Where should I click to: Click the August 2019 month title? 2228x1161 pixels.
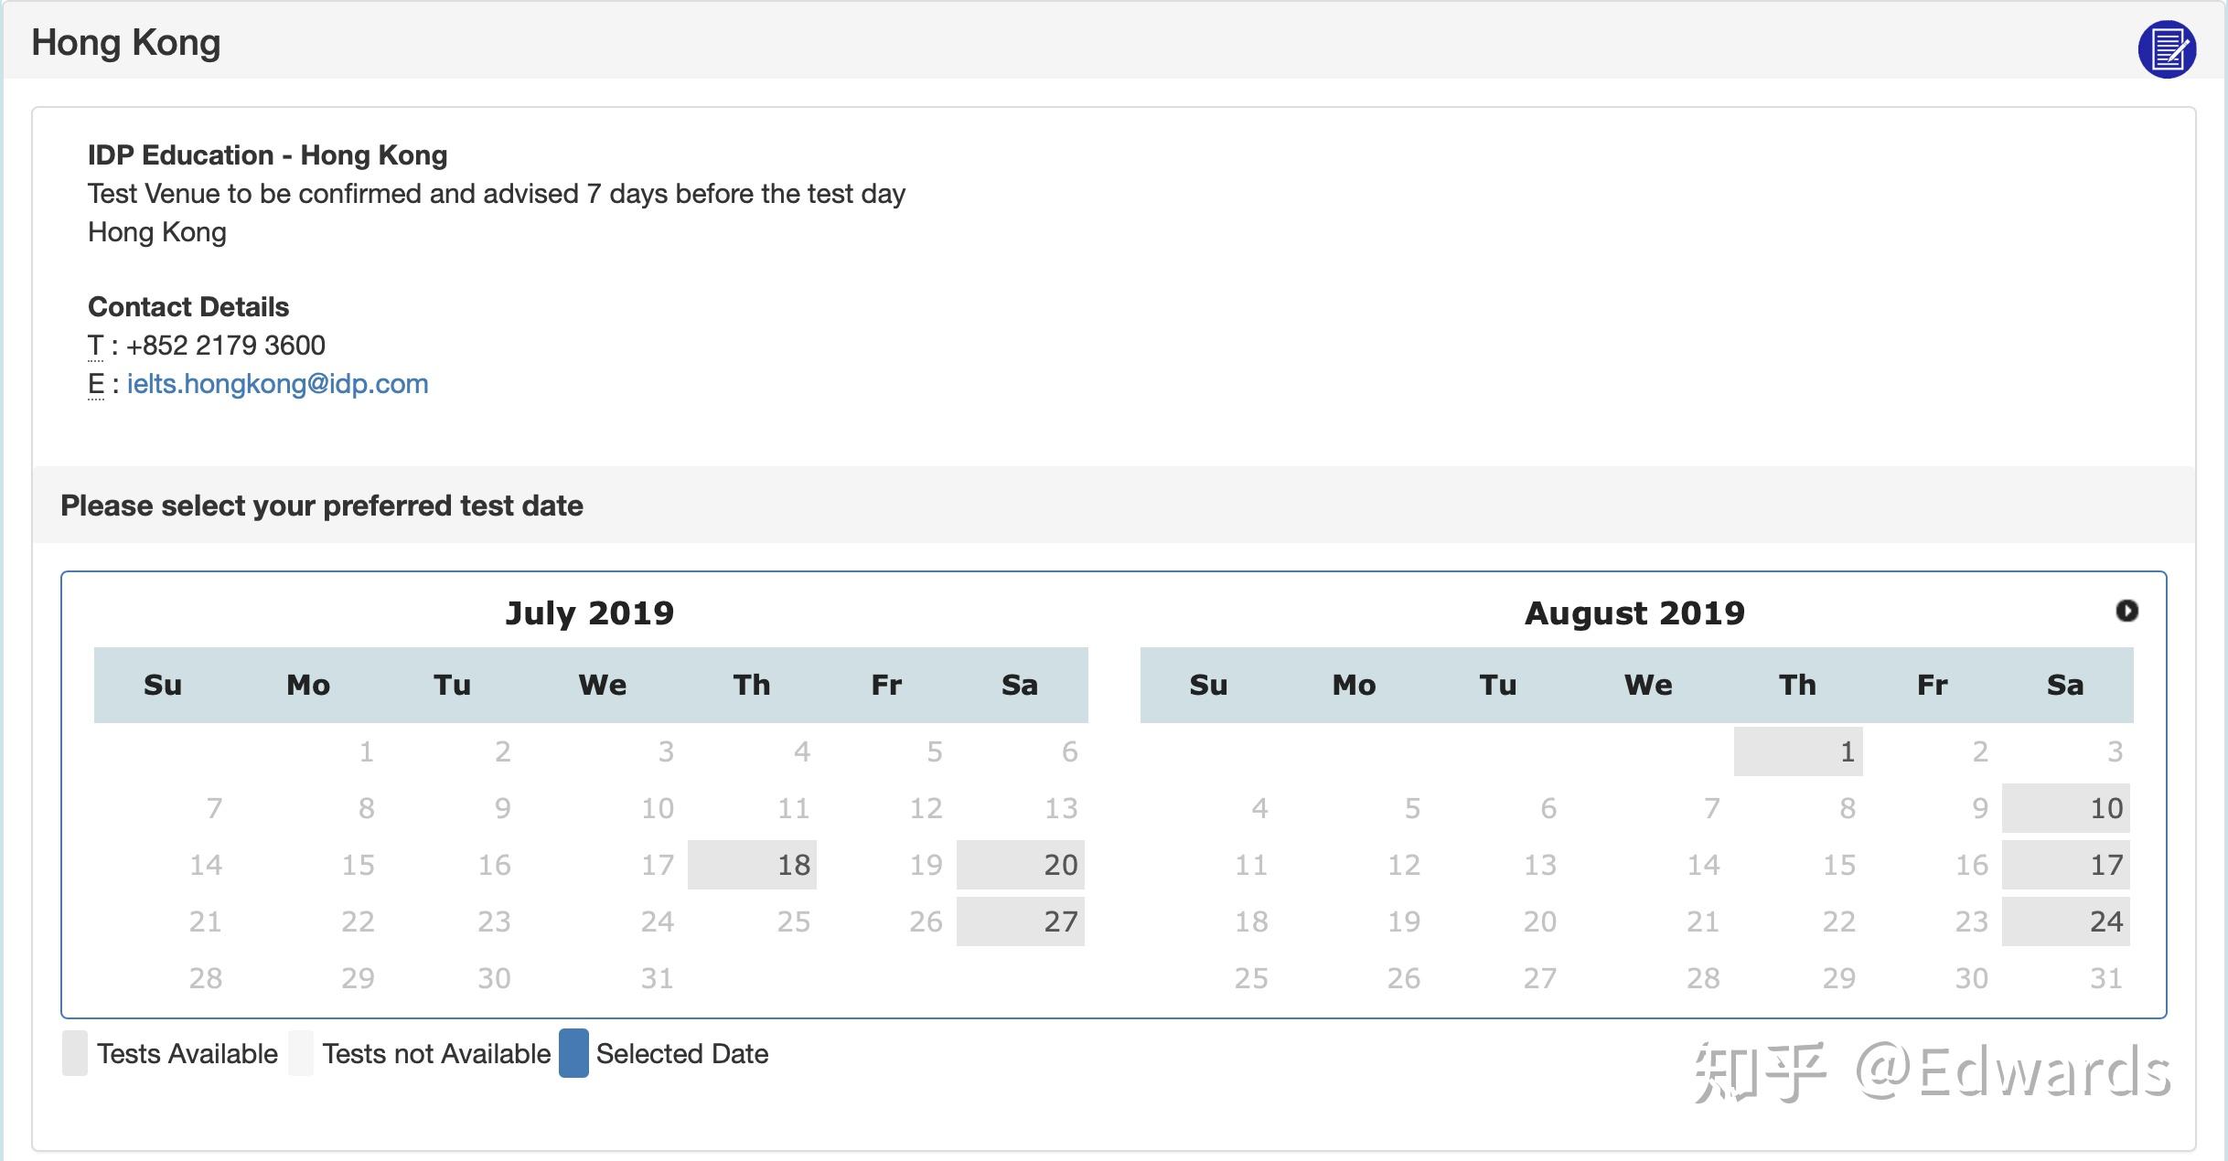[x=1634, y=612]
